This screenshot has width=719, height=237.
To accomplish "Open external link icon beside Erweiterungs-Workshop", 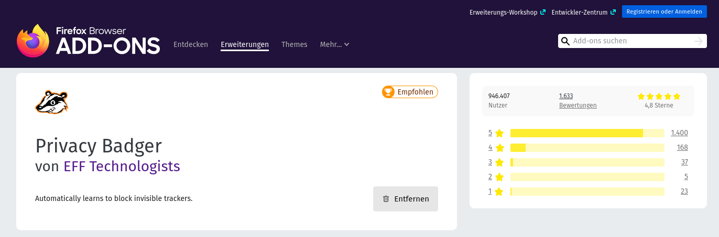I will [x=543, y=12].
